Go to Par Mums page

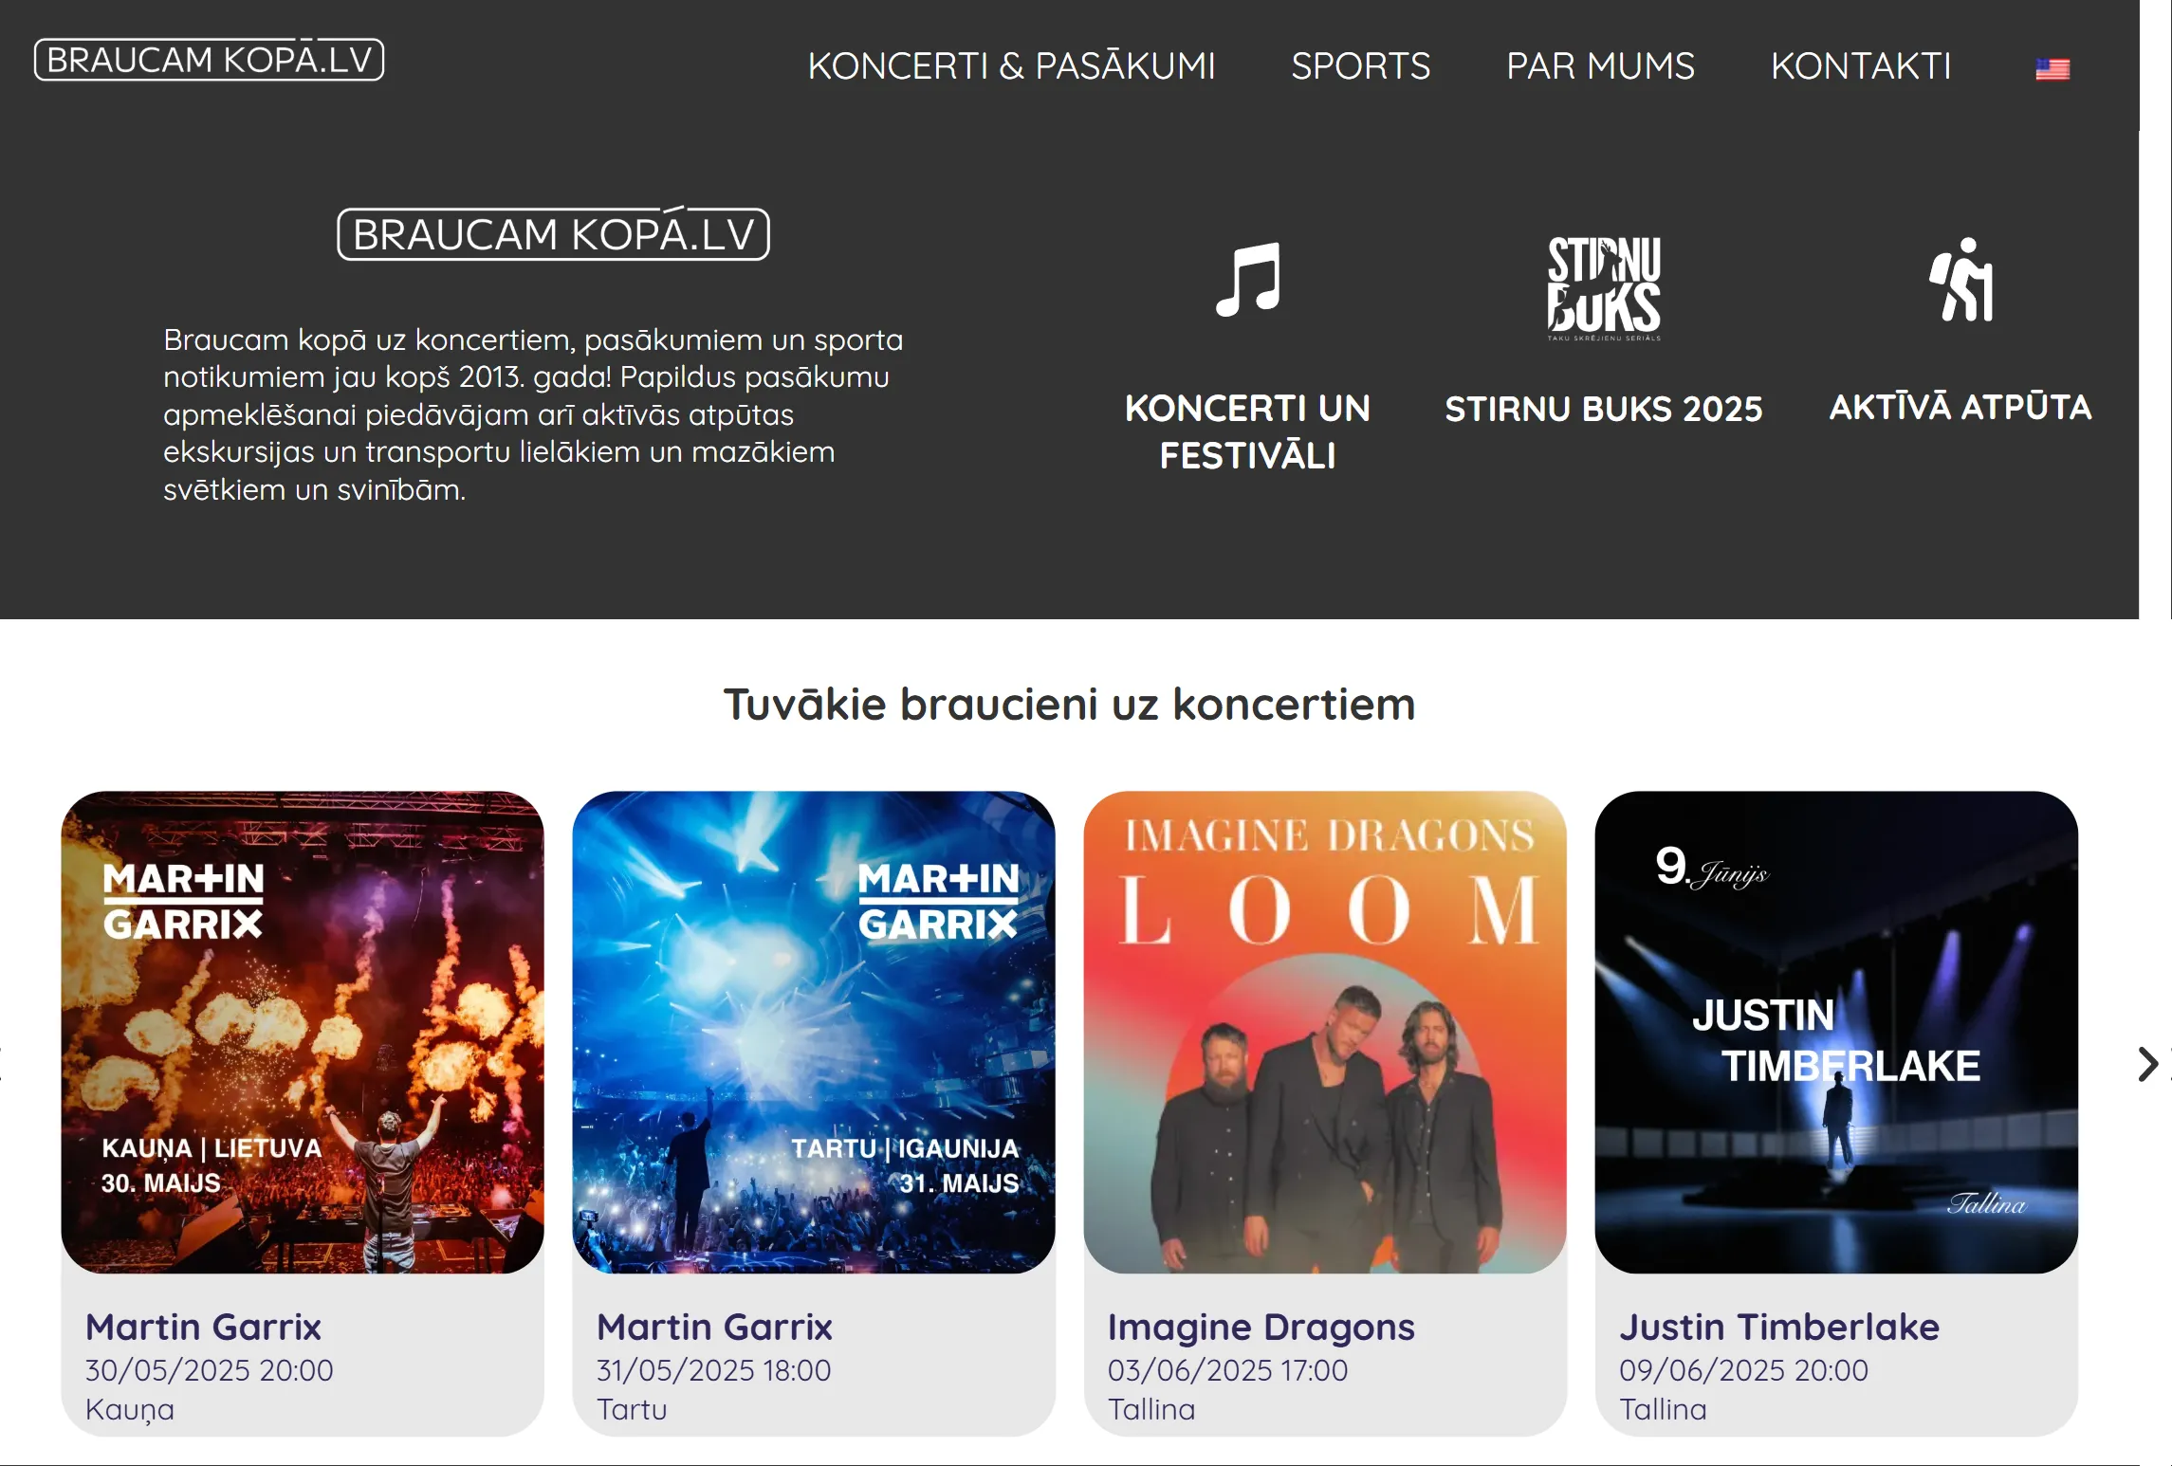pyautogui.click(x=1600, y=66)
